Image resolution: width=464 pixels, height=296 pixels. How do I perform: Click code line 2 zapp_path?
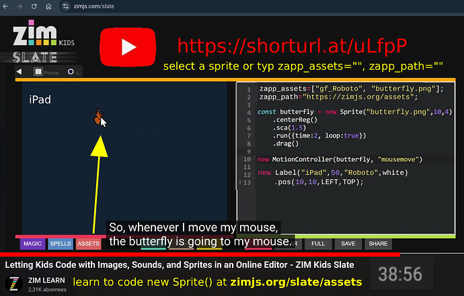[338, 97]
